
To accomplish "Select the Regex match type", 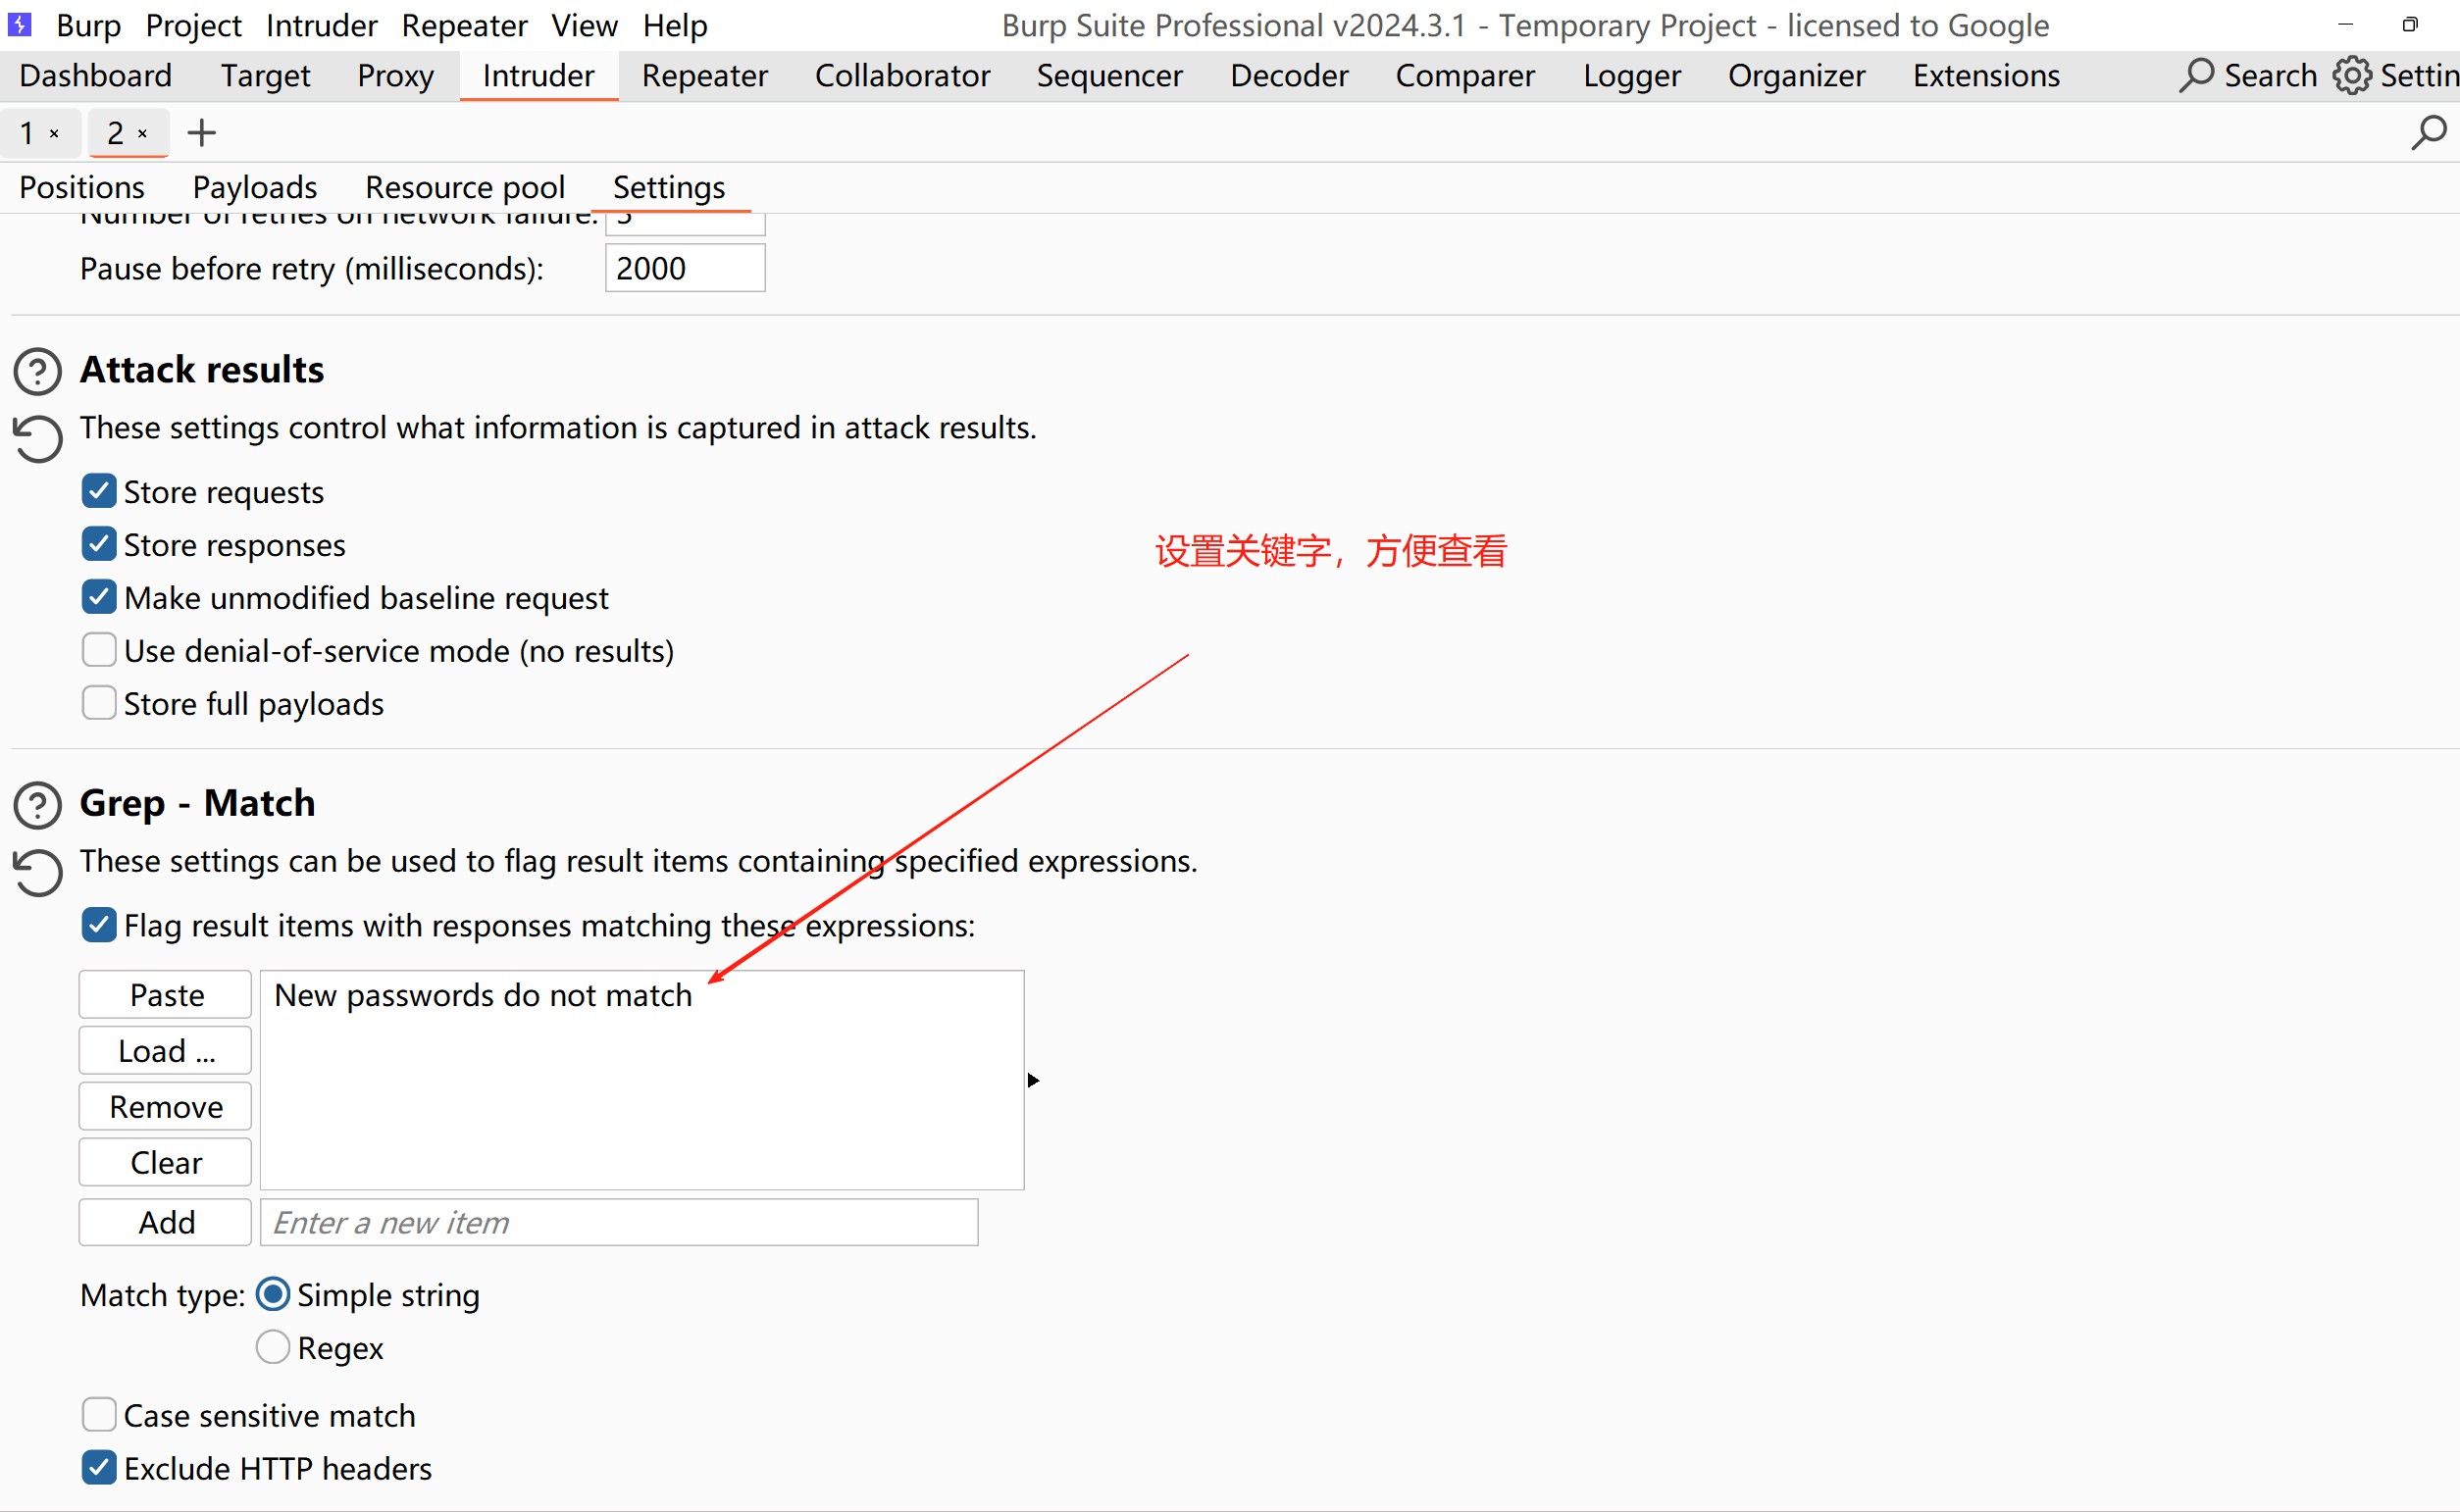I will point(273,1347).
